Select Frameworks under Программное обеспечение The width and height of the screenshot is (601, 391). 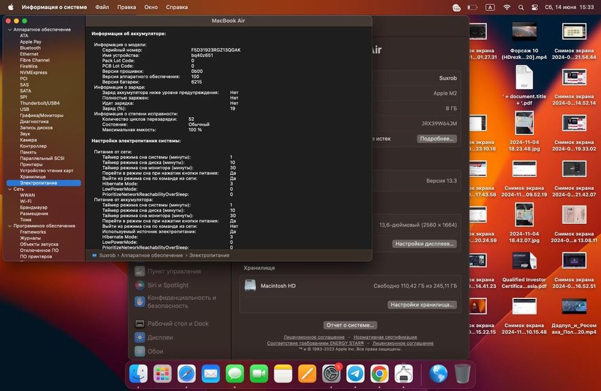[x=33, y=232]
